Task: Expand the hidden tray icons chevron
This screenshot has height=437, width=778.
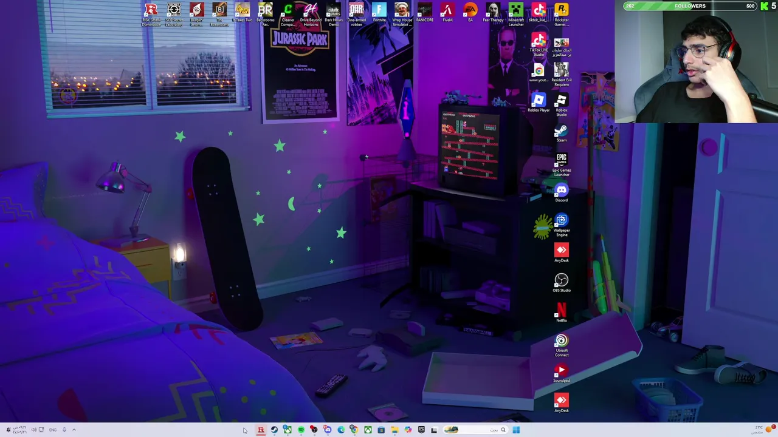Action: coord(74,430)
